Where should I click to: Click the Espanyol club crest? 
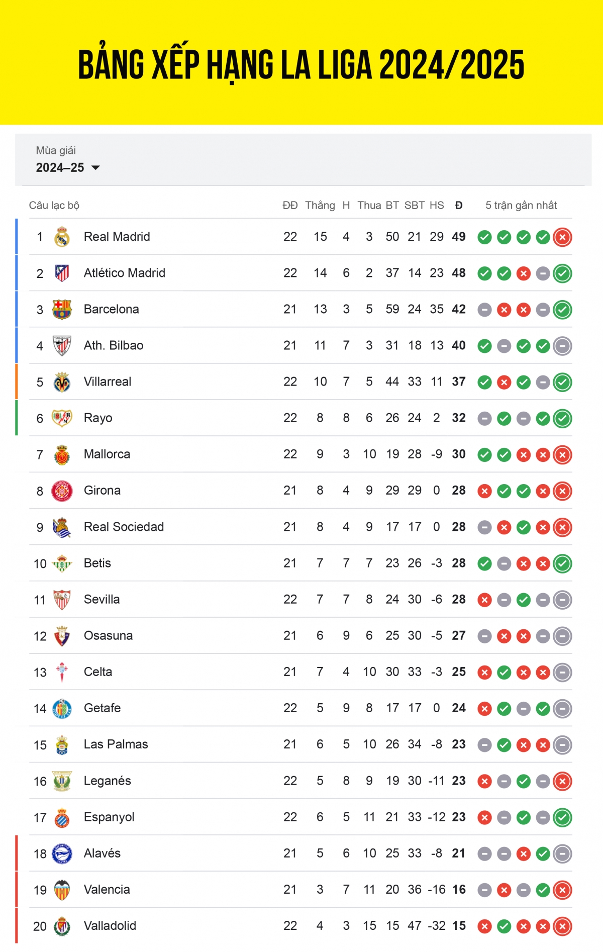[x=62, y=817]
